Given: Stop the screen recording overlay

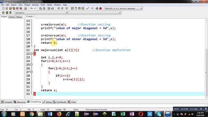Looking at the screenshot, I should (x=206, y=109).
